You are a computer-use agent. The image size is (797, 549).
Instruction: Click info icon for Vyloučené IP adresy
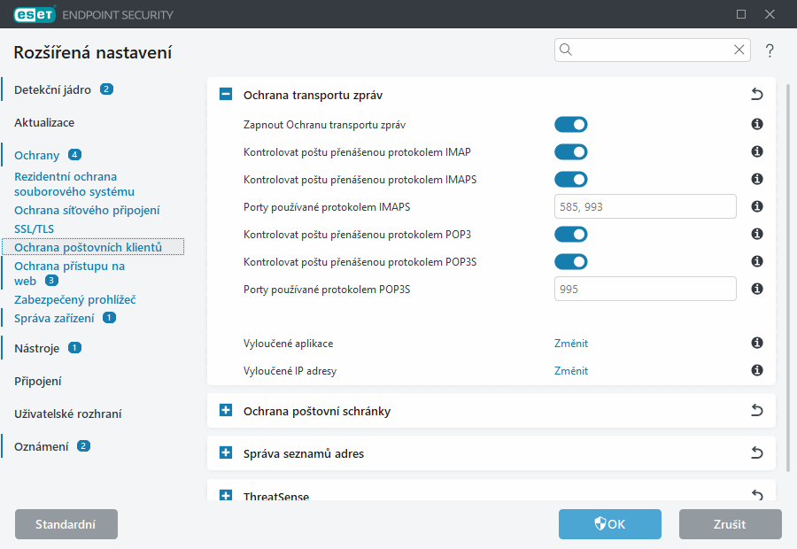(x=757, y=371)
